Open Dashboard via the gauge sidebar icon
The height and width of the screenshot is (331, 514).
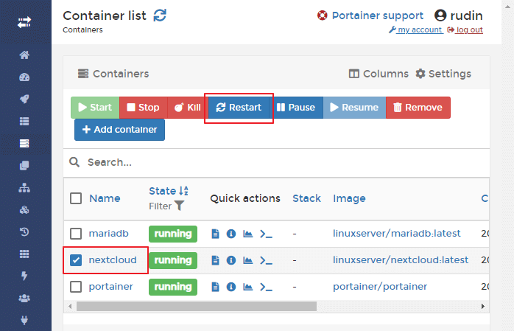click(24, 77)
